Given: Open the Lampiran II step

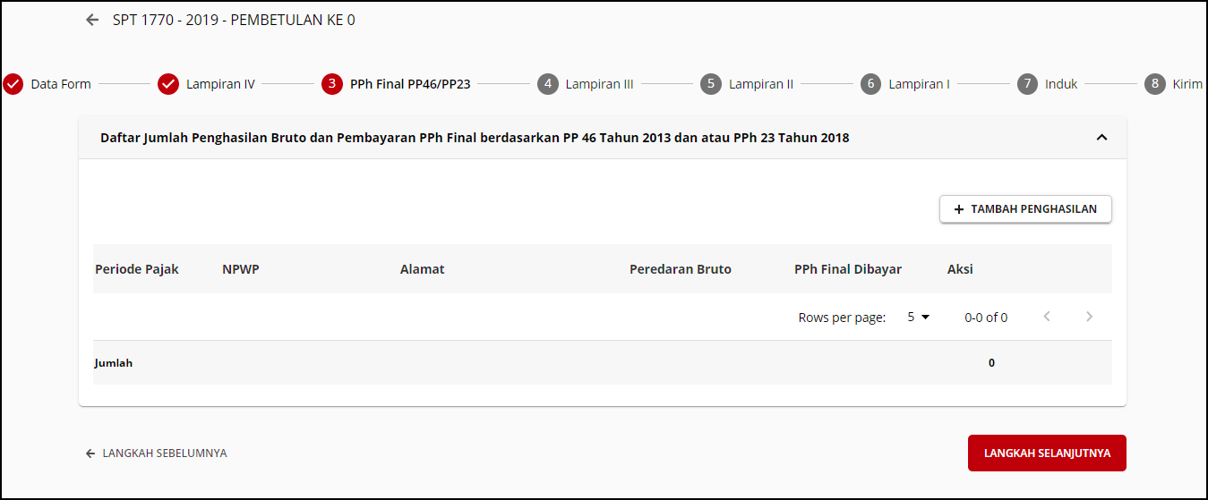Looking at the screenshot, I should pyautogui.click(x=761, y=84).
